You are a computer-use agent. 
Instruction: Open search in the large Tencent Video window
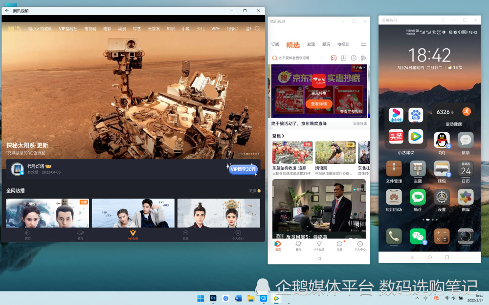coord(257,29)
